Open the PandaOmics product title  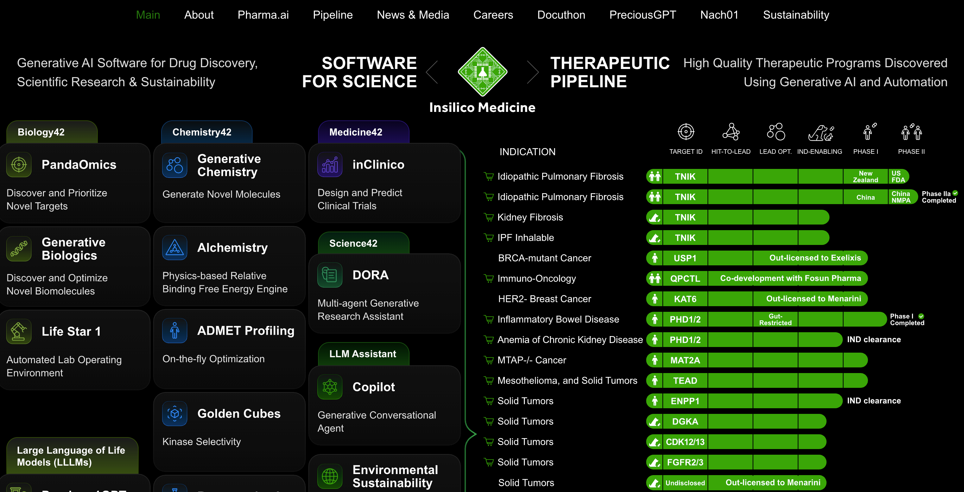(x=79, y=164)
